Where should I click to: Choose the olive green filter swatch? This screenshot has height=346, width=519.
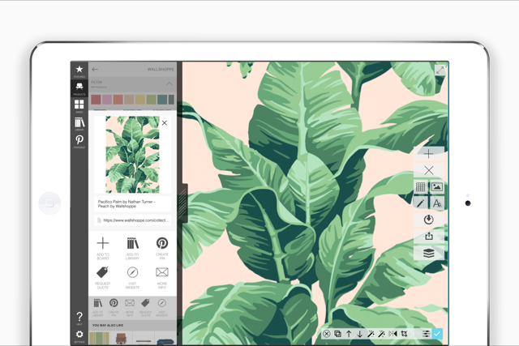tap(152, 100)
